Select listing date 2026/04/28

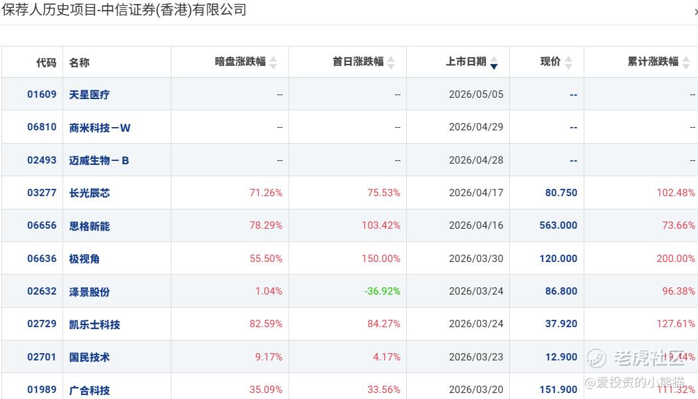[x=476, y=160]
